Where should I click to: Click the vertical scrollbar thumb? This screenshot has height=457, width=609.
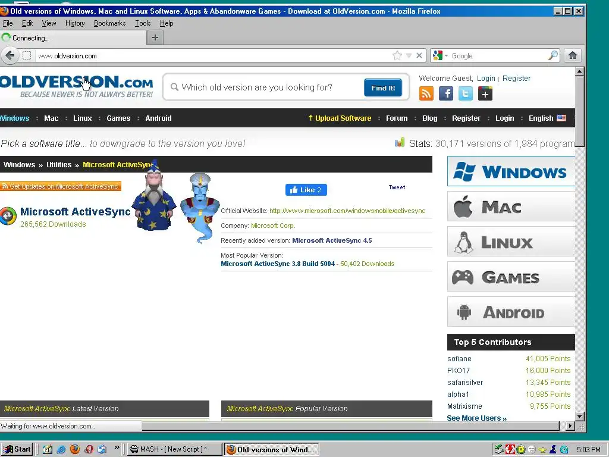tap(579, 111)
